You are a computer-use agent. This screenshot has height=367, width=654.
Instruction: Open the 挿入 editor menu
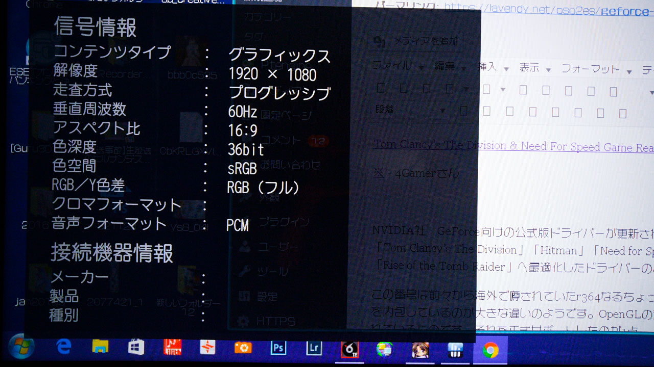[493, 67]
